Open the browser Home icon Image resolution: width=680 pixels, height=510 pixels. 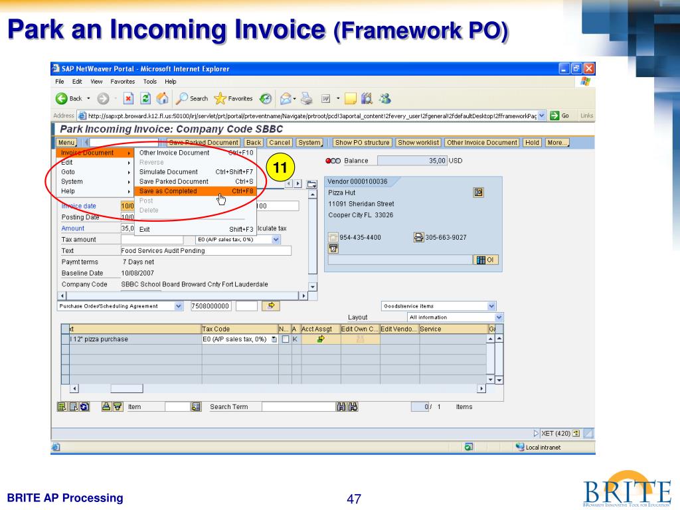coord(163,99)
